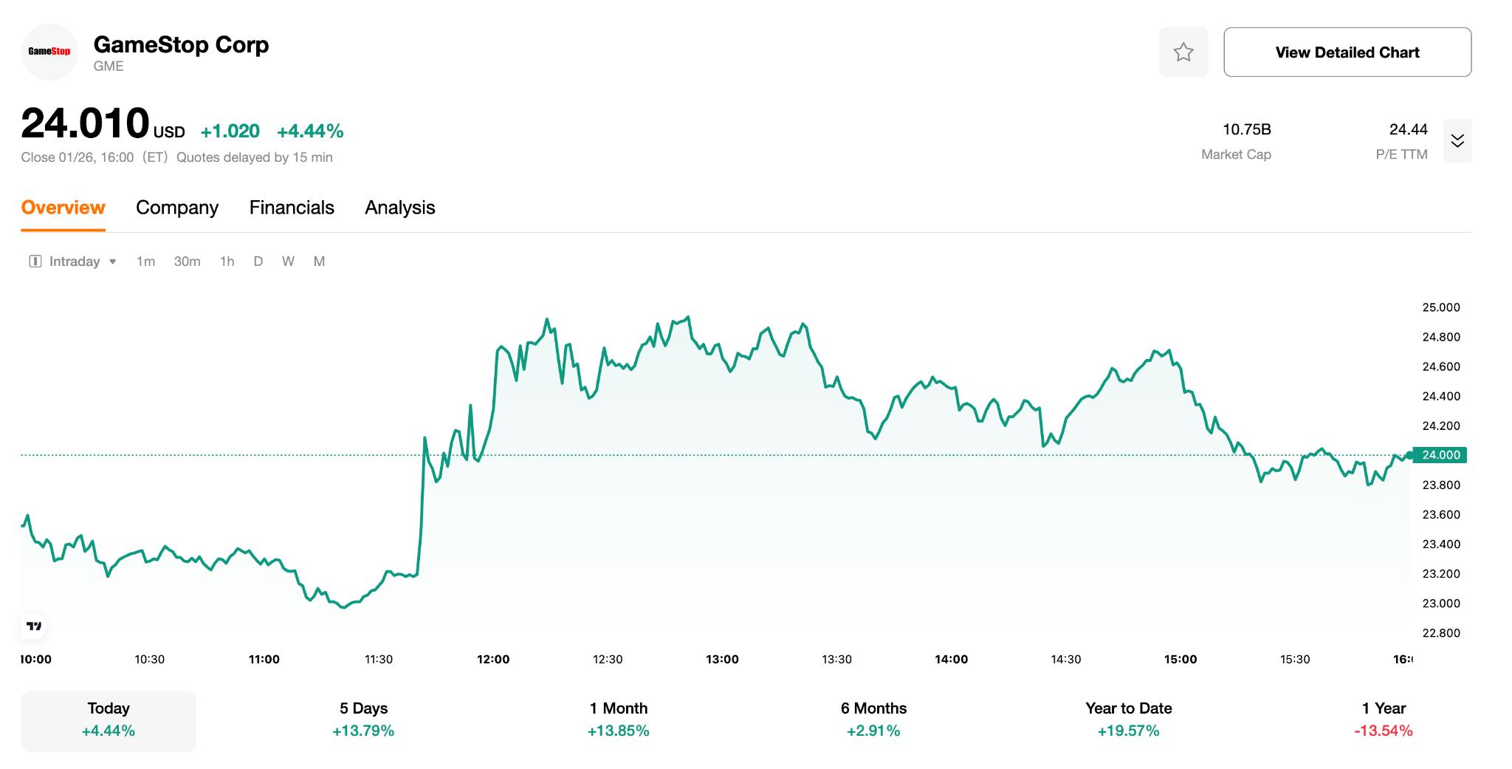
Task: Click View Detailed Chart button
Action: 1347,52
